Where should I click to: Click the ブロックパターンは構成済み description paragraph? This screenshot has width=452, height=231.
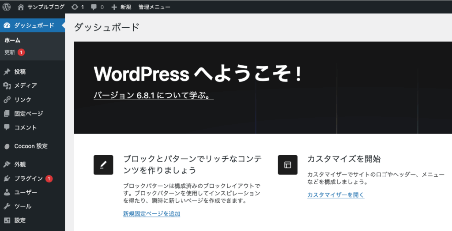tap(192, 193)
